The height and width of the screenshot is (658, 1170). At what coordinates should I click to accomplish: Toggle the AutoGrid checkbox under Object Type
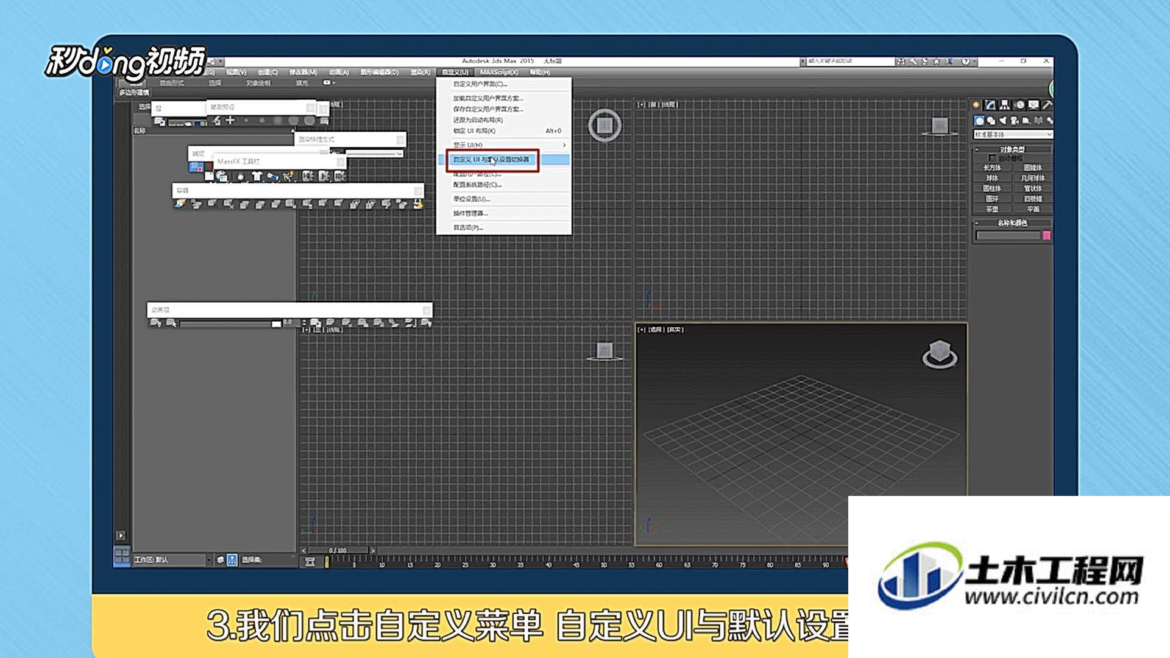point(992,158)
